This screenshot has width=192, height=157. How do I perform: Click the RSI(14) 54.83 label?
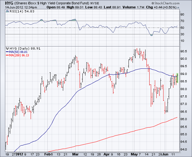(x=22, y=11)
